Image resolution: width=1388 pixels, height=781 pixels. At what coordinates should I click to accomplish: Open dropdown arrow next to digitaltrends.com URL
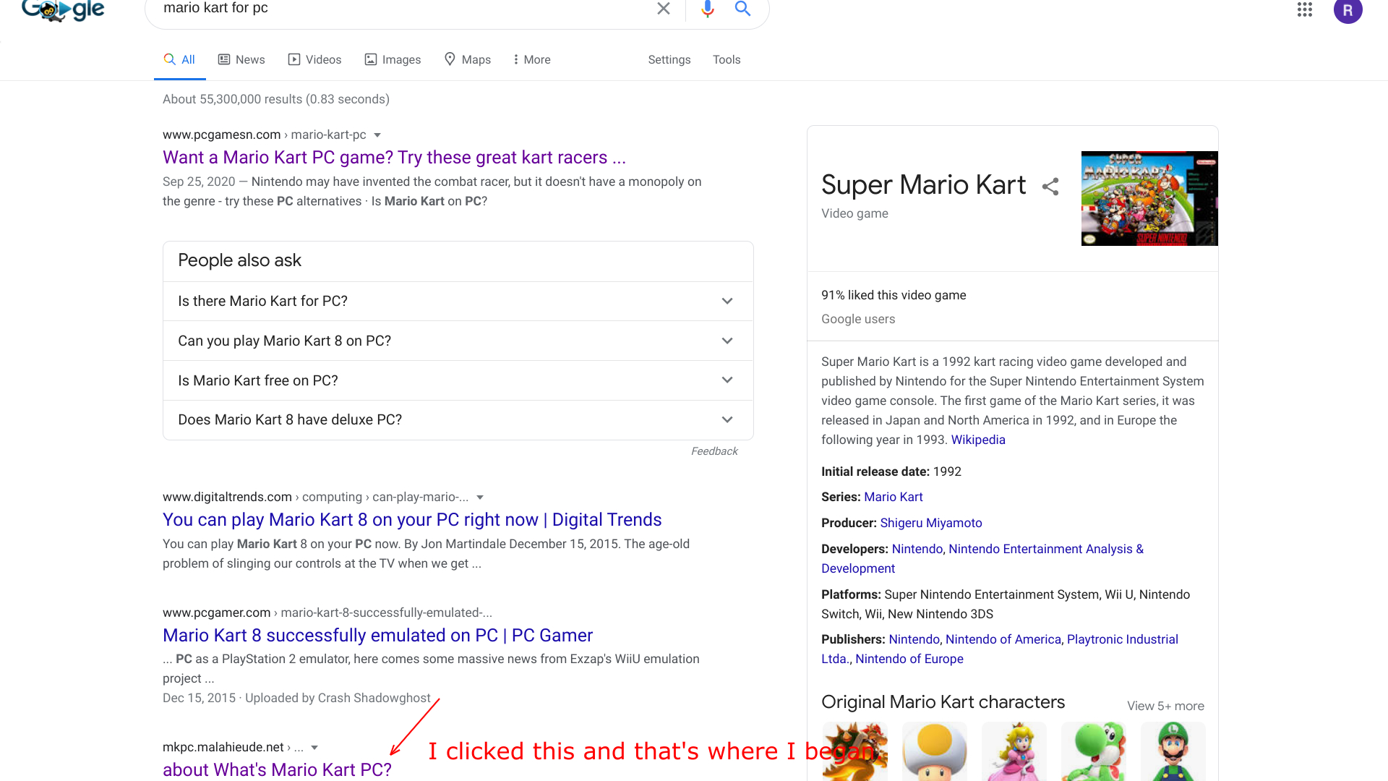(480, 498)
